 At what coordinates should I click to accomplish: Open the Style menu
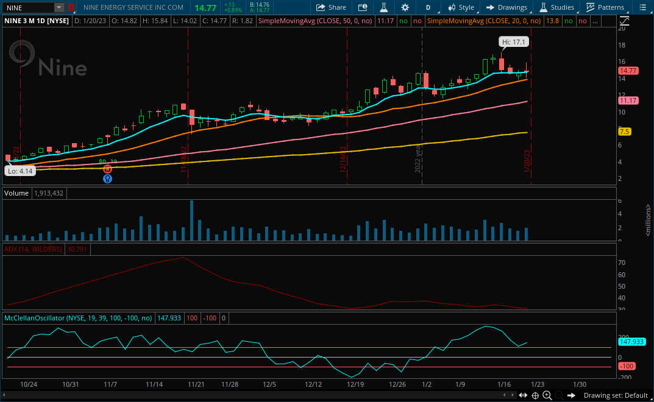[x=461, y=7]
